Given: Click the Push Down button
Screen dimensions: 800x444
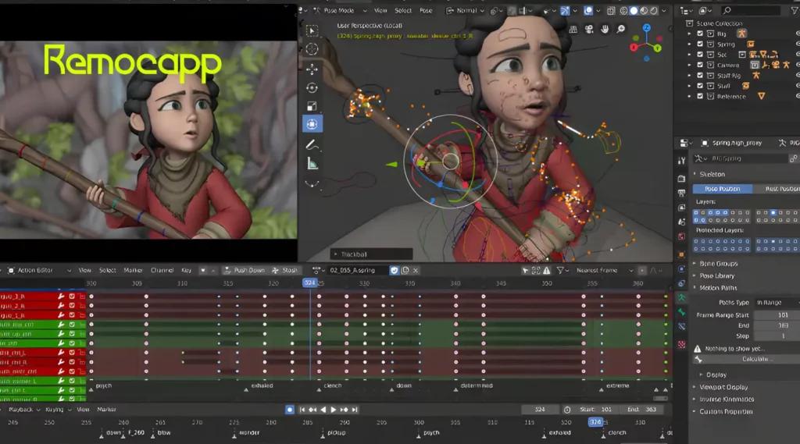Looking at the screenshot, I should [x=244, y=270].
